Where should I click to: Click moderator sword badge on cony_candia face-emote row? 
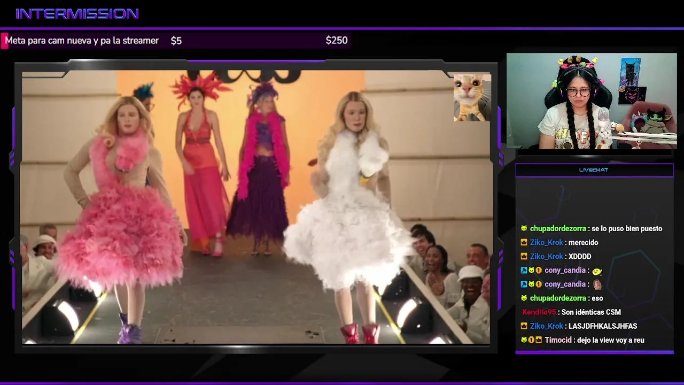tap(524, 284)
